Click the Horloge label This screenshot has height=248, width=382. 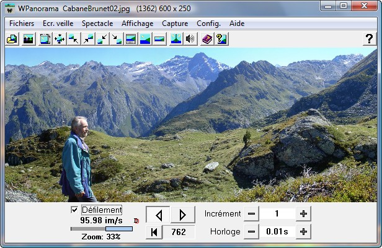[x=225, y=232]
